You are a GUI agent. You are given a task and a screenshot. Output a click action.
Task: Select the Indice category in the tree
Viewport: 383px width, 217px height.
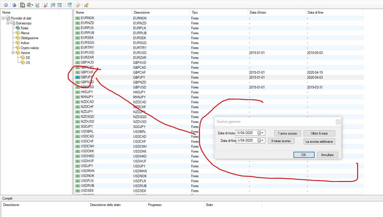25,43
